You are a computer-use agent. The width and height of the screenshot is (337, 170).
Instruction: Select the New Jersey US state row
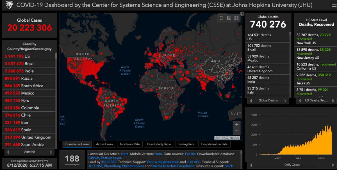point(316,54)
